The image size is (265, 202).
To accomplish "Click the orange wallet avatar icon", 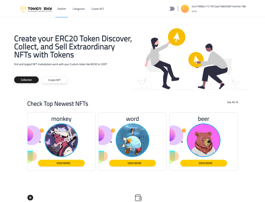I will click(185, 9).
